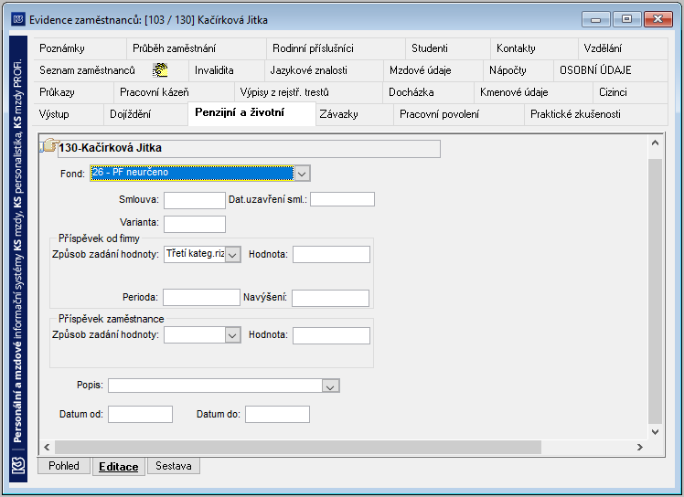Expand the Popis combo box

pos(330,386)
